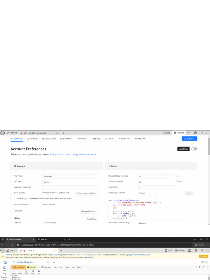Click the First name input field
This screenshot has height=280, width=210.
click(71, 177)
